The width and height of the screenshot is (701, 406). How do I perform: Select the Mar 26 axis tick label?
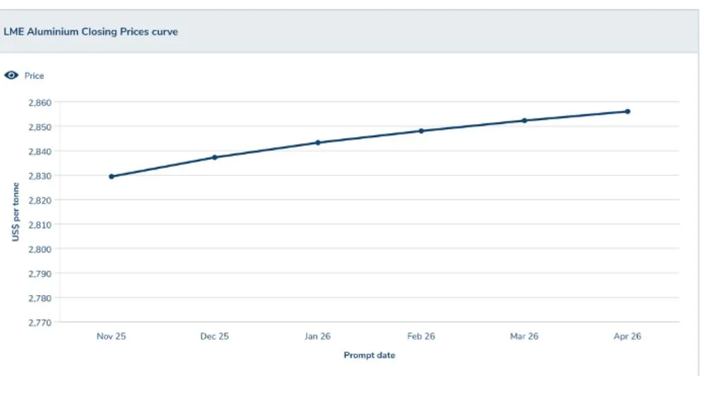click(x=524, y=337)
